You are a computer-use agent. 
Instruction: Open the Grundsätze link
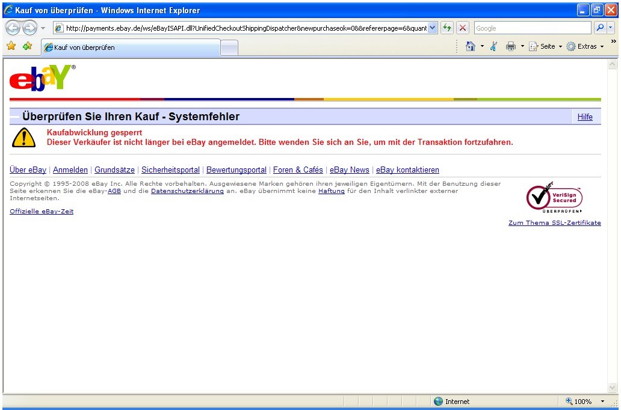click(114, 170)
